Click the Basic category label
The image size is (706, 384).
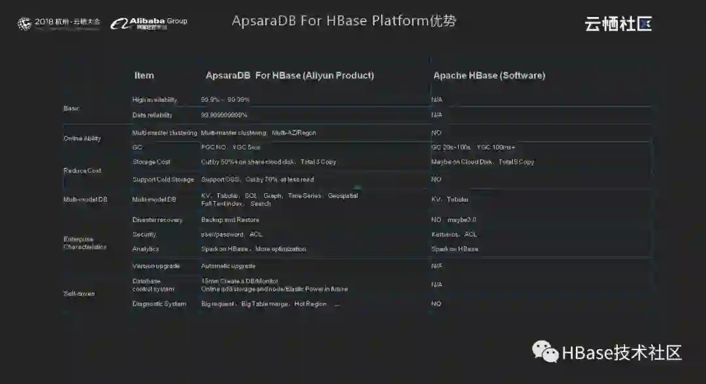pyautogui.click(x=71, y=108)
